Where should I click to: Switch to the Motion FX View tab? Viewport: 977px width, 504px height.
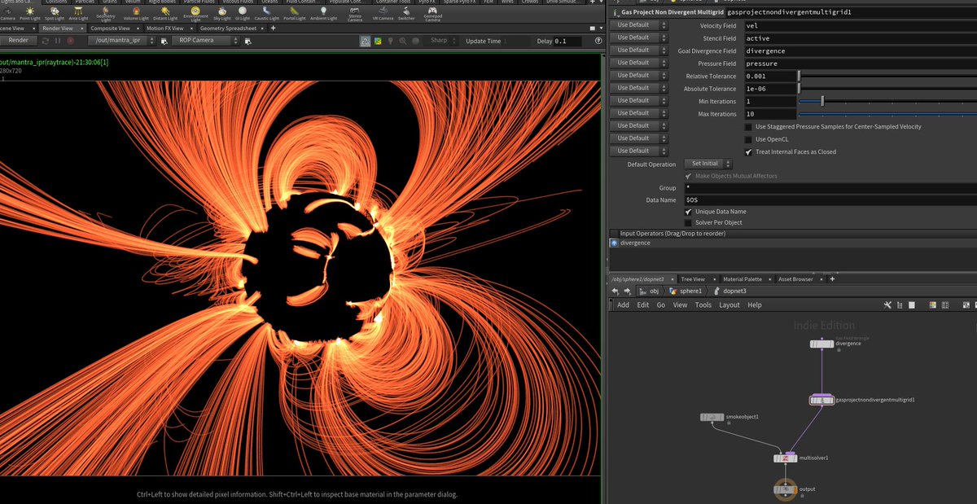click(165, 28)
